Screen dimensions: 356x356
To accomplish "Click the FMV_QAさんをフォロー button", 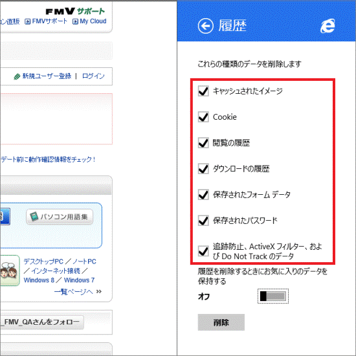I will click(x=42, y=322).
